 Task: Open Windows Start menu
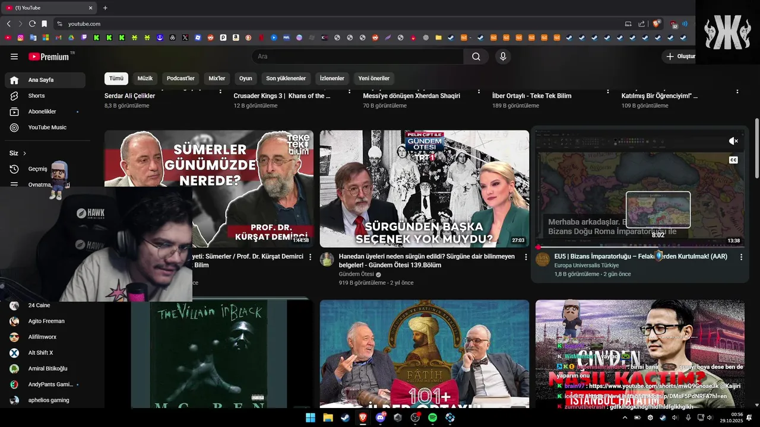click(311, 418)
